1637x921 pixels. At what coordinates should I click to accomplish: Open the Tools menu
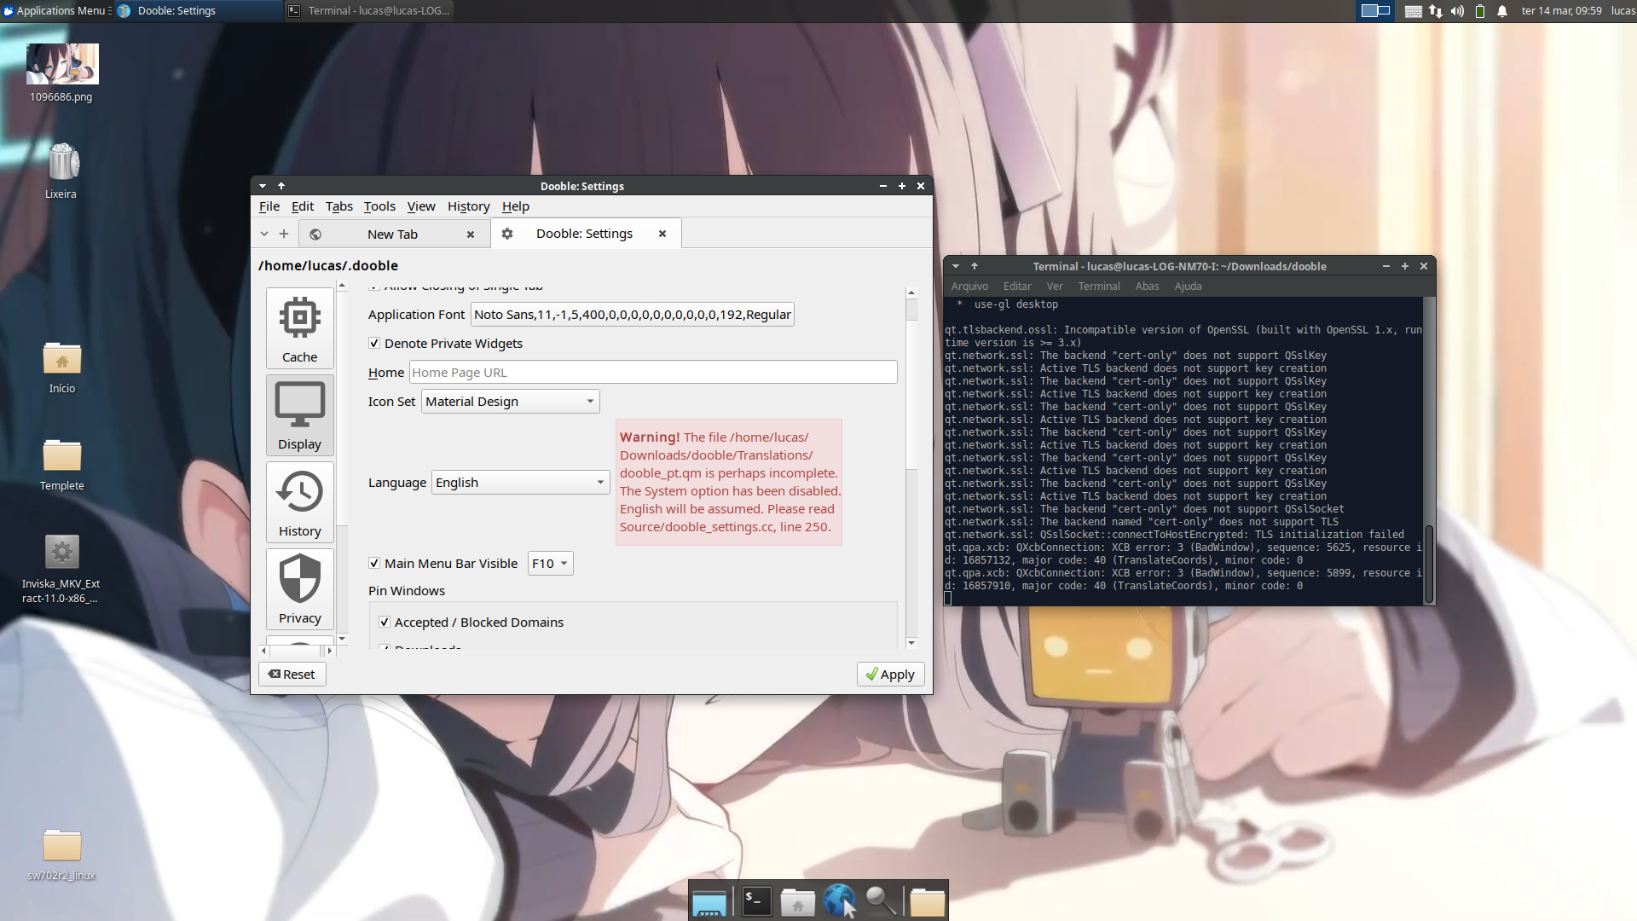click(x=379, y=206)
